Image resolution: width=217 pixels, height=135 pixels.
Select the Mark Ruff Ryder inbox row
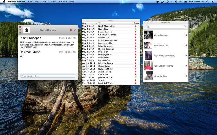pos(111,83)
